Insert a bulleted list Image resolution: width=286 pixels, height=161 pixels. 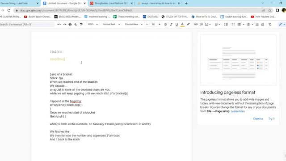coord(239,24)
